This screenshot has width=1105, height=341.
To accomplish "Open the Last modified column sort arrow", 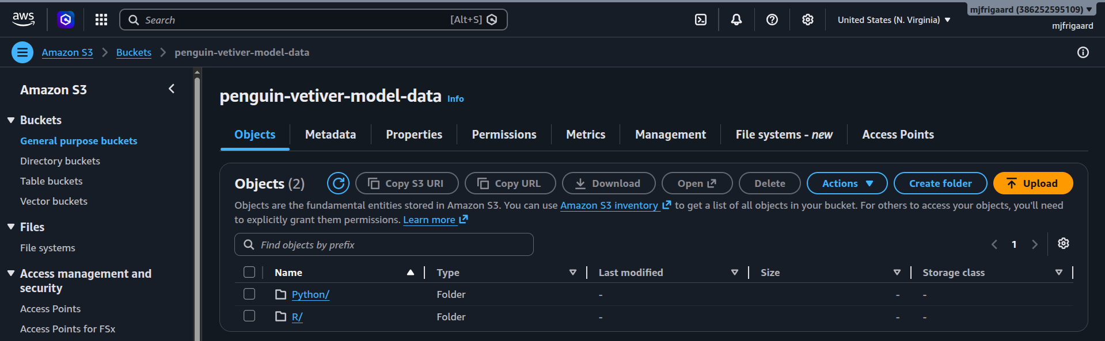I will pos(735,273).
